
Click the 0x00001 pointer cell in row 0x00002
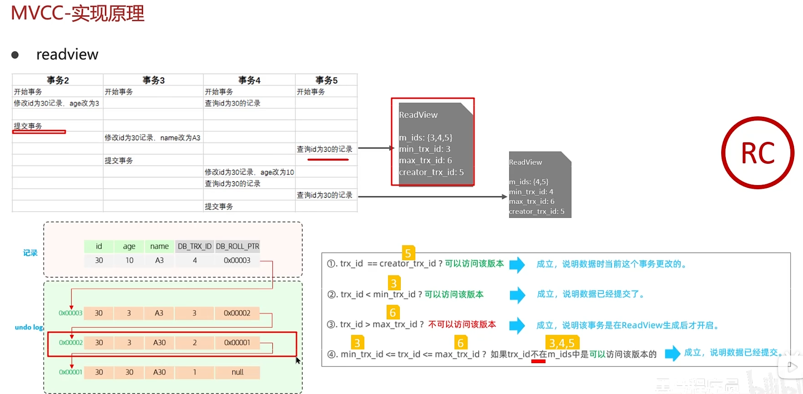point(237,343)
